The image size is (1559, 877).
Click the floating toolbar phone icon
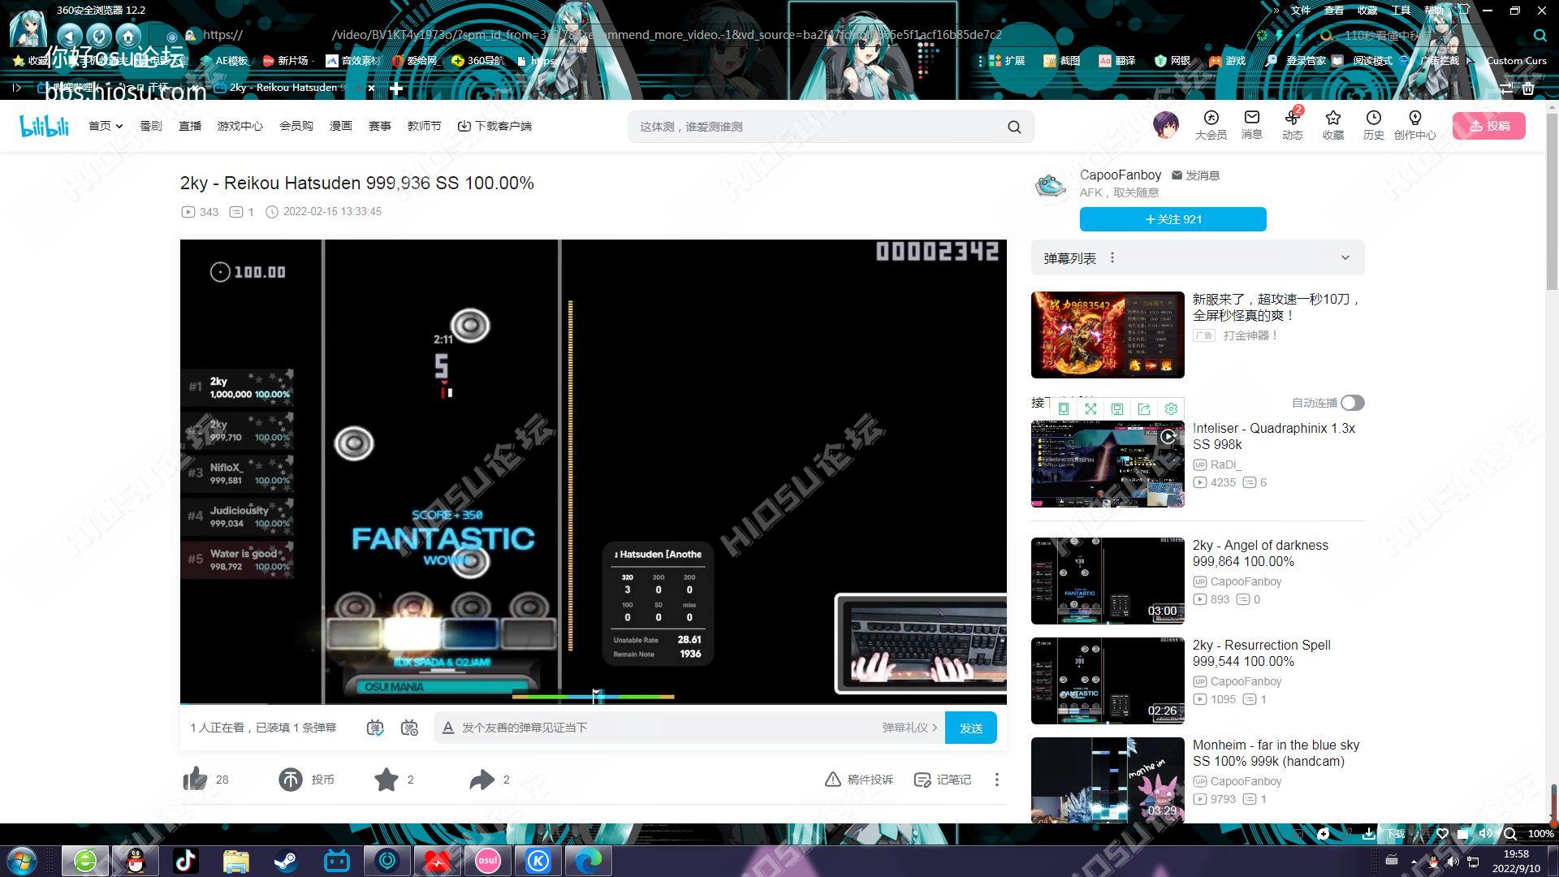pyautogui.click(x=1064, y=409)
